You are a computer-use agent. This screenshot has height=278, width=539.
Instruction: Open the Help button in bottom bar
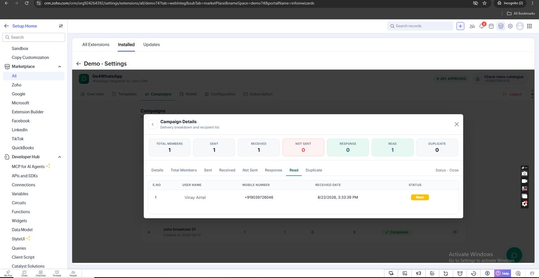(503, 273)
